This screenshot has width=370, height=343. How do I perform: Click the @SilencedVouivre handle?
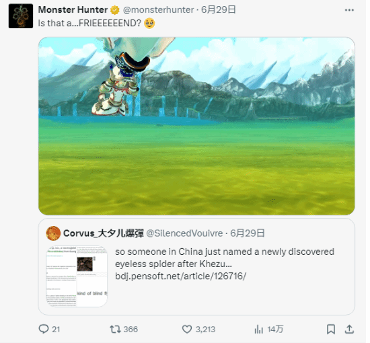184,233
